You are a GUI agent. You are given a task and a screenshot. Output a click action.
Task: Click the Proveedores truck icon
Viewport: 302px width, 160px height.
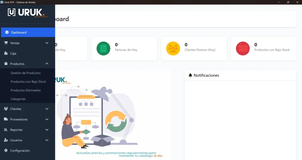click(6, 119)
